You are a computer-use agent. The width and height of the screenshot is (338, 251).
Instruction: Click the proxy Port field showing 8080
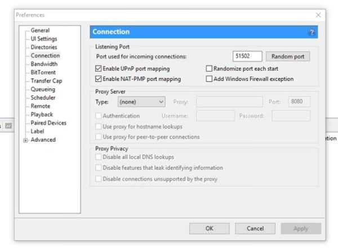click(x=300, y=102)
